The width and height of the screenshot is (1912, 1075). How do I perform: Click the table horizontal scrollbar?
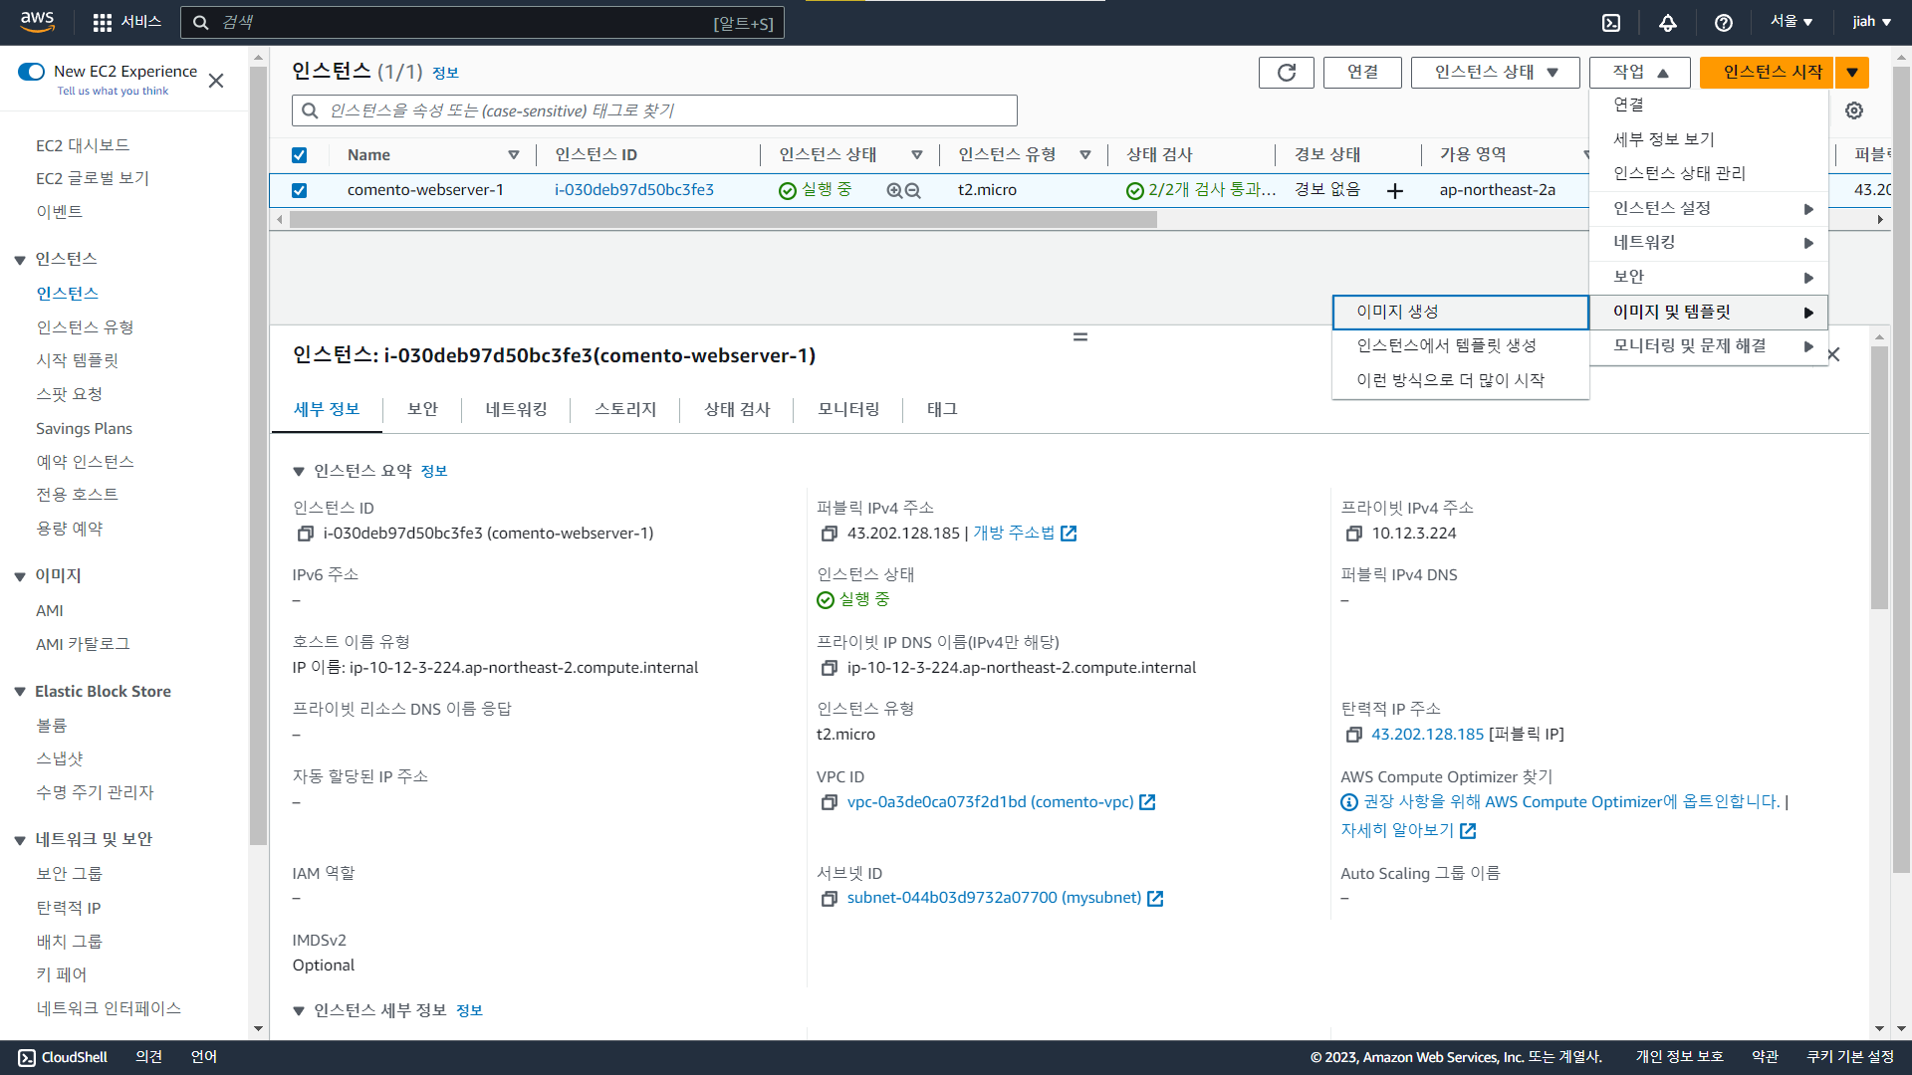[724, 220]
